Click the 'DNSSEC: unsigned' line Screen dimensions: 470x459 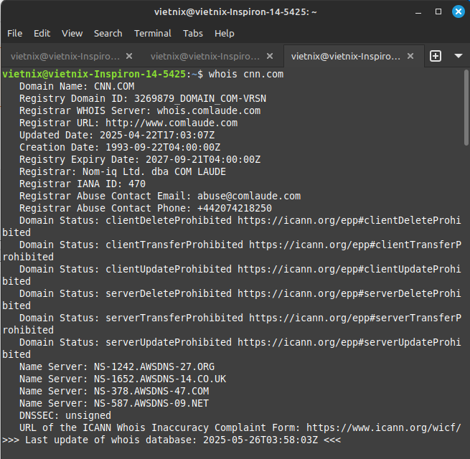(x=65, y=415)
